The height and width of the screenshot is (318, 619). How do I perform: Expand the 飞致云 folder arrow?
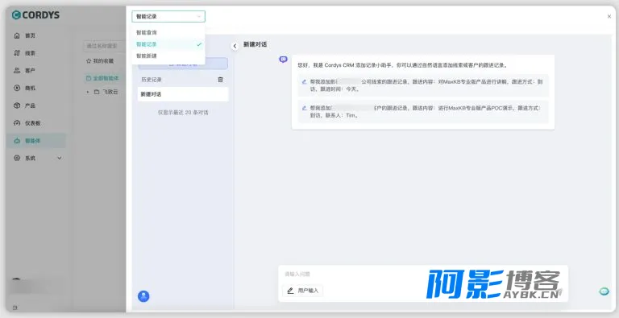[x=88, y=92]
